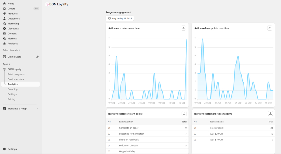Open the Products page
Screen dimensions: 281x154
click(x=13, y=14)
